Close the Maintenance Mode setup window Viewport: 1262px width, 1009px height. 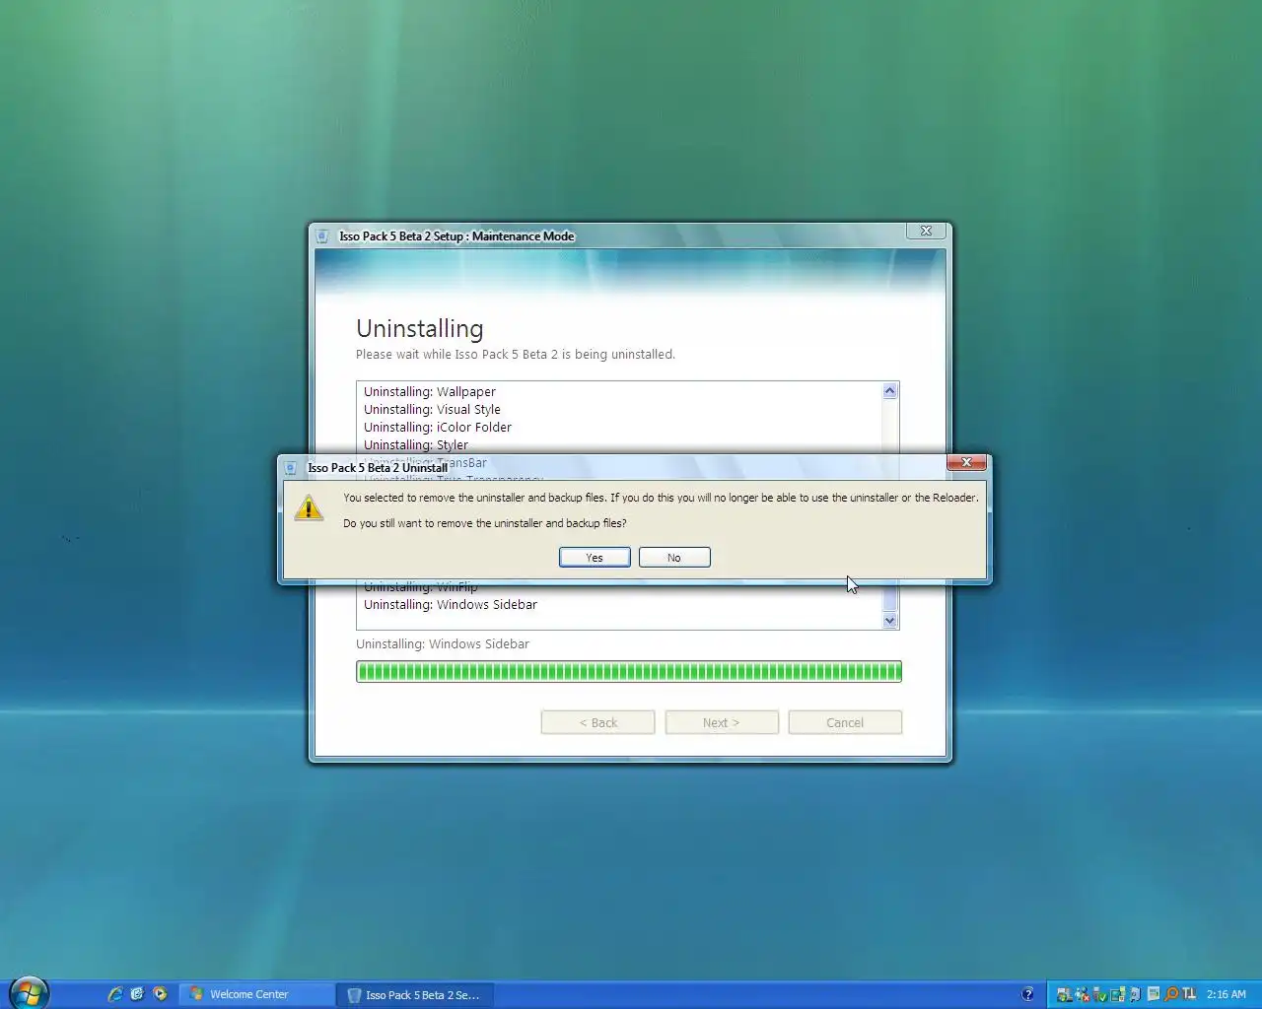point(926,231)
